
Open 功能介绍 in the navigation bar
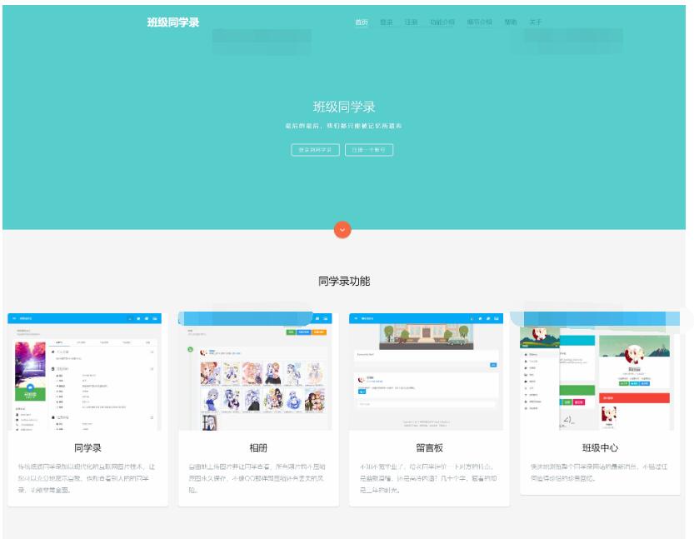442,22
